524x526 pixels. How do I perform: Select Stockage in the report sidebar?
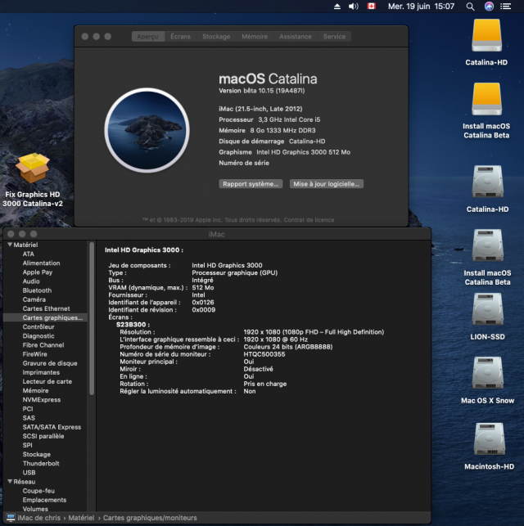click(36, 454)
